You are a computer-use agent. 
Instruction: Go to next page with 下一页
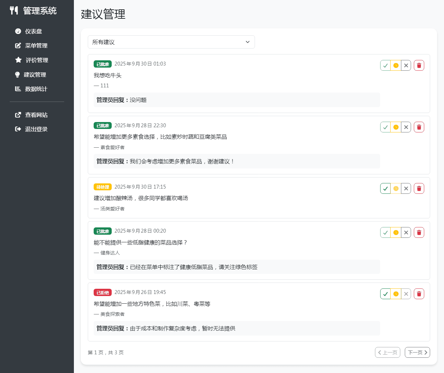point(417,352)
